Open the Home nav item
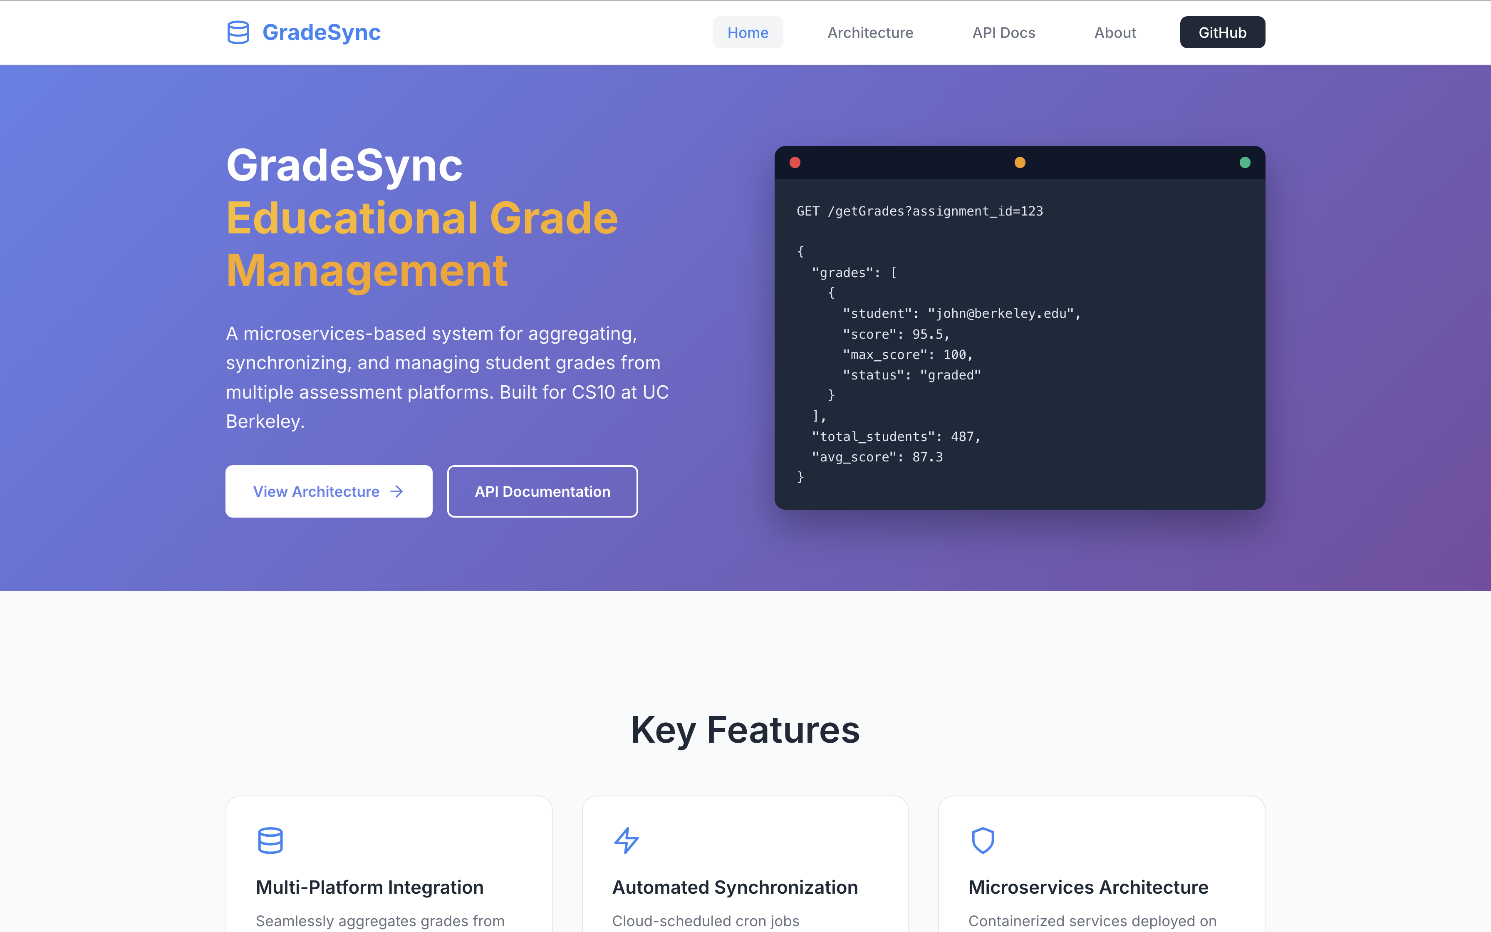Viewport: 1491px width, 932px height. tap(747, 32)
